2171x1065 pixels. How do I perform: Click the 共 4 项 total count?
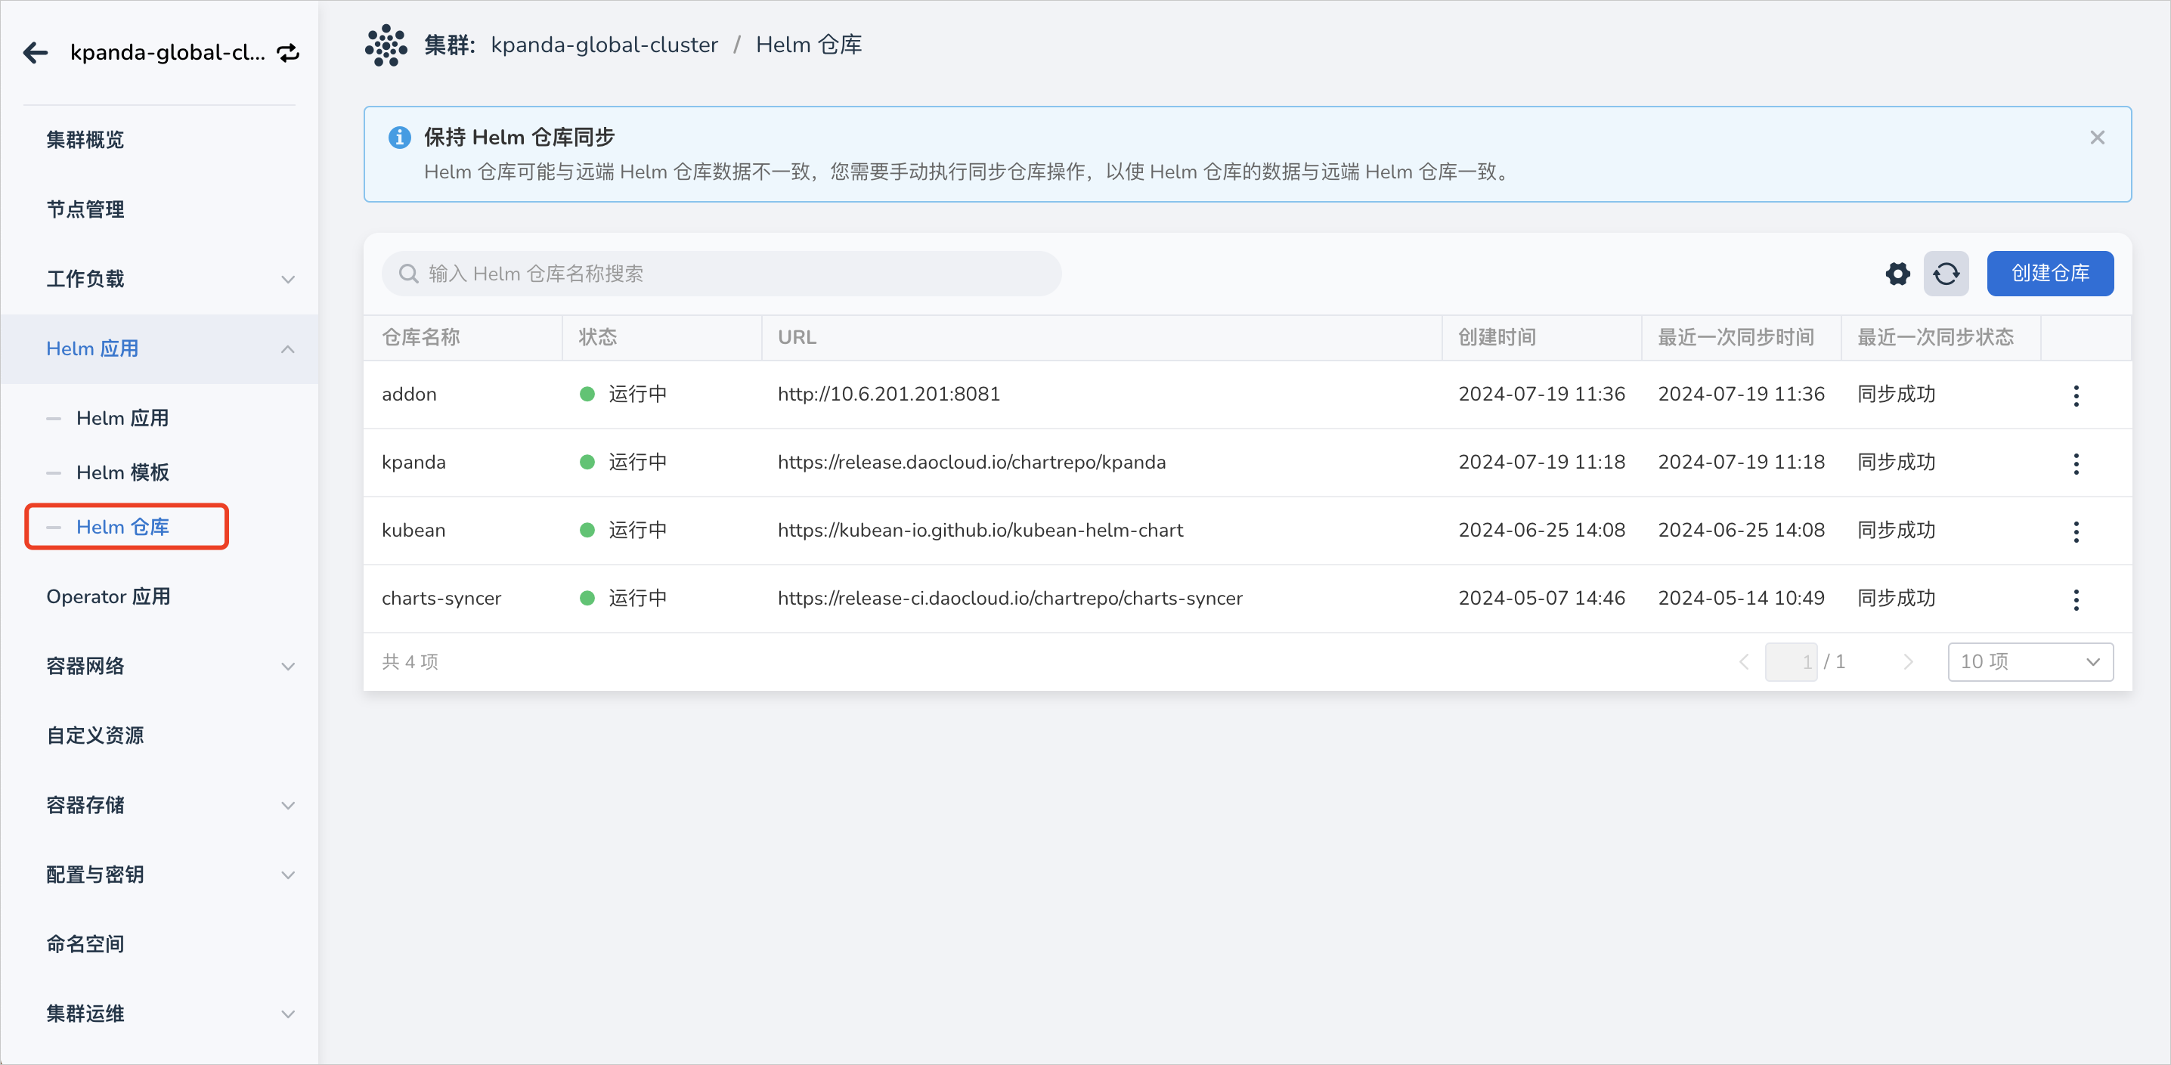point(410,662)
